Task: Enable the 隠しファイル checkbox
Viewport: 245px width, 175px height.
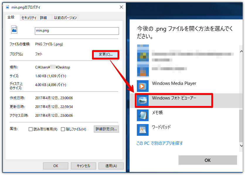Action: 63,129
